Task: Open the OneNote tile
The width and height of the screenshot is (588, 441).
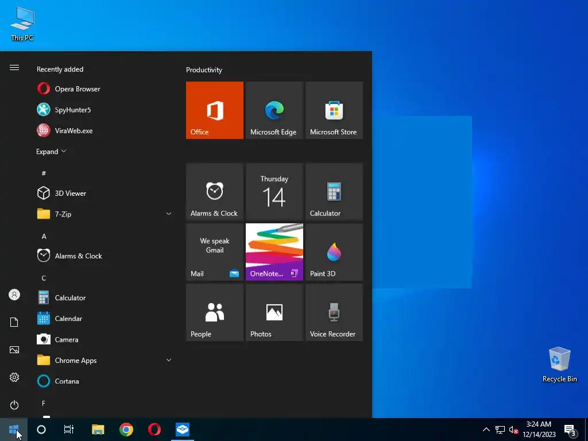Action: point(274,252)
